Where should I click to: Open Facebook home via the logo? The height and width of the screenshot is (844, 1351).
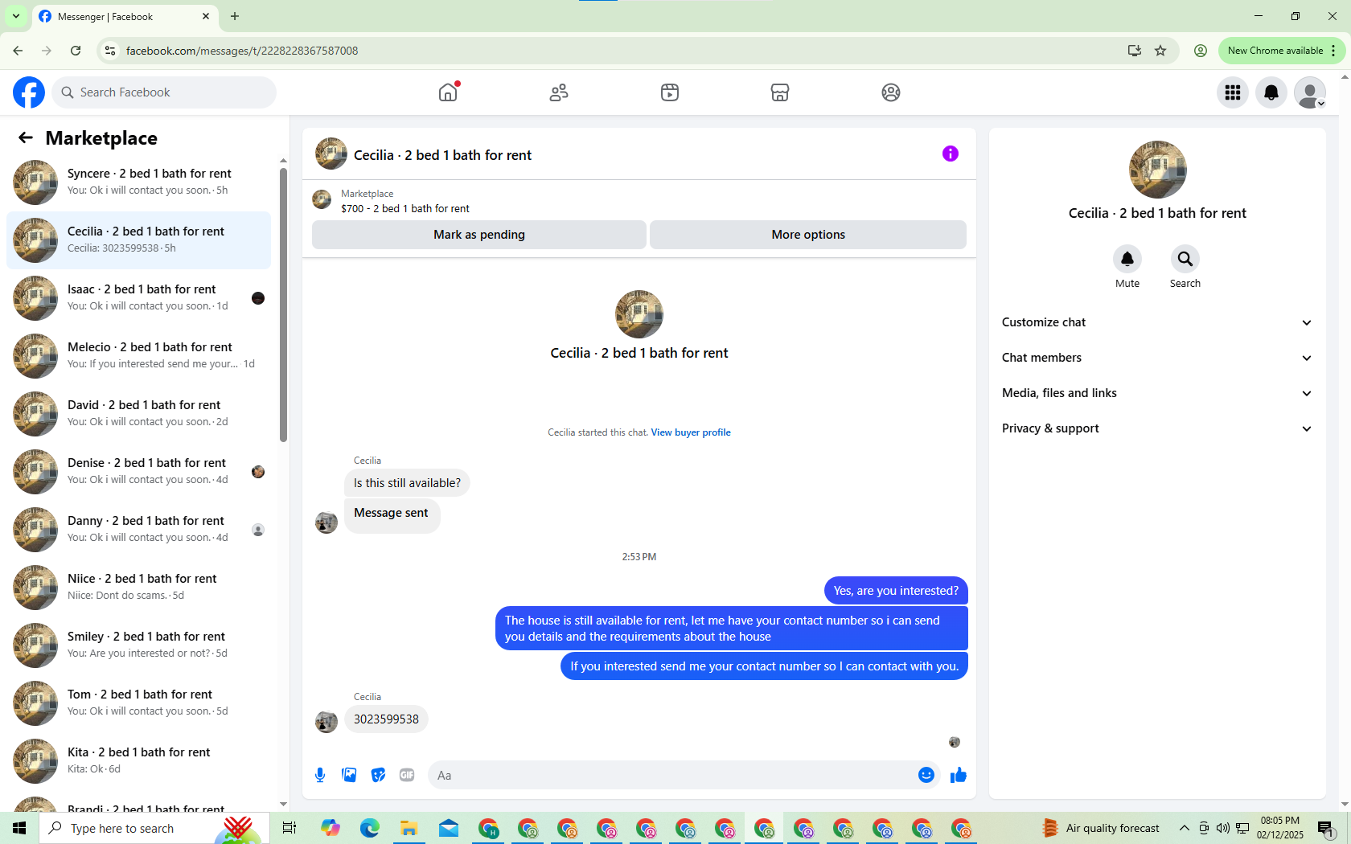click(29, 92)
